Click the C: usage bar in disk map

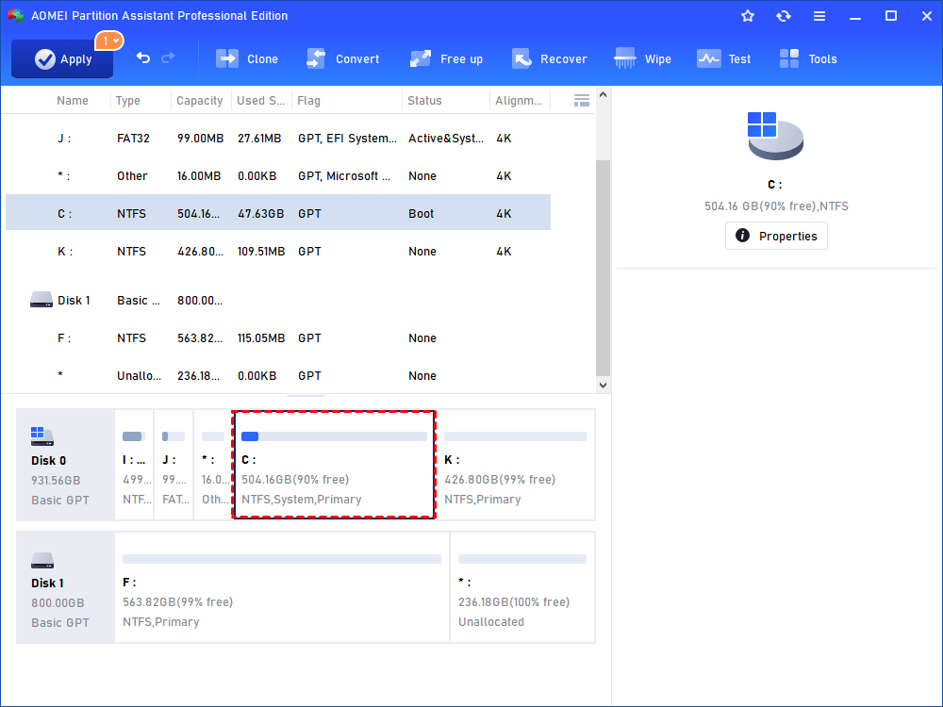click(x=334, y=436)
